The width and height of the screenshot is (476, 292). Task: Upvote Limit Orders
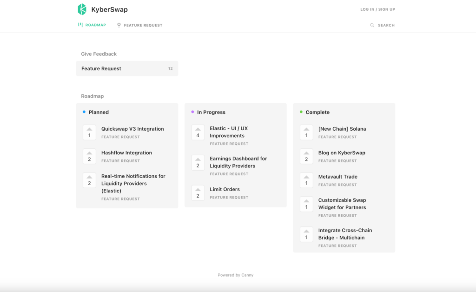click(x=198, y=193)
